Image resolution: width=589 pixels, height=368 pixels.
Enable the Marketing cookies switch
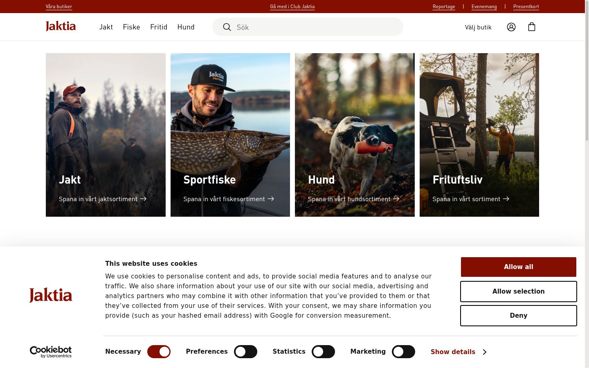click(x=403, y=352)
